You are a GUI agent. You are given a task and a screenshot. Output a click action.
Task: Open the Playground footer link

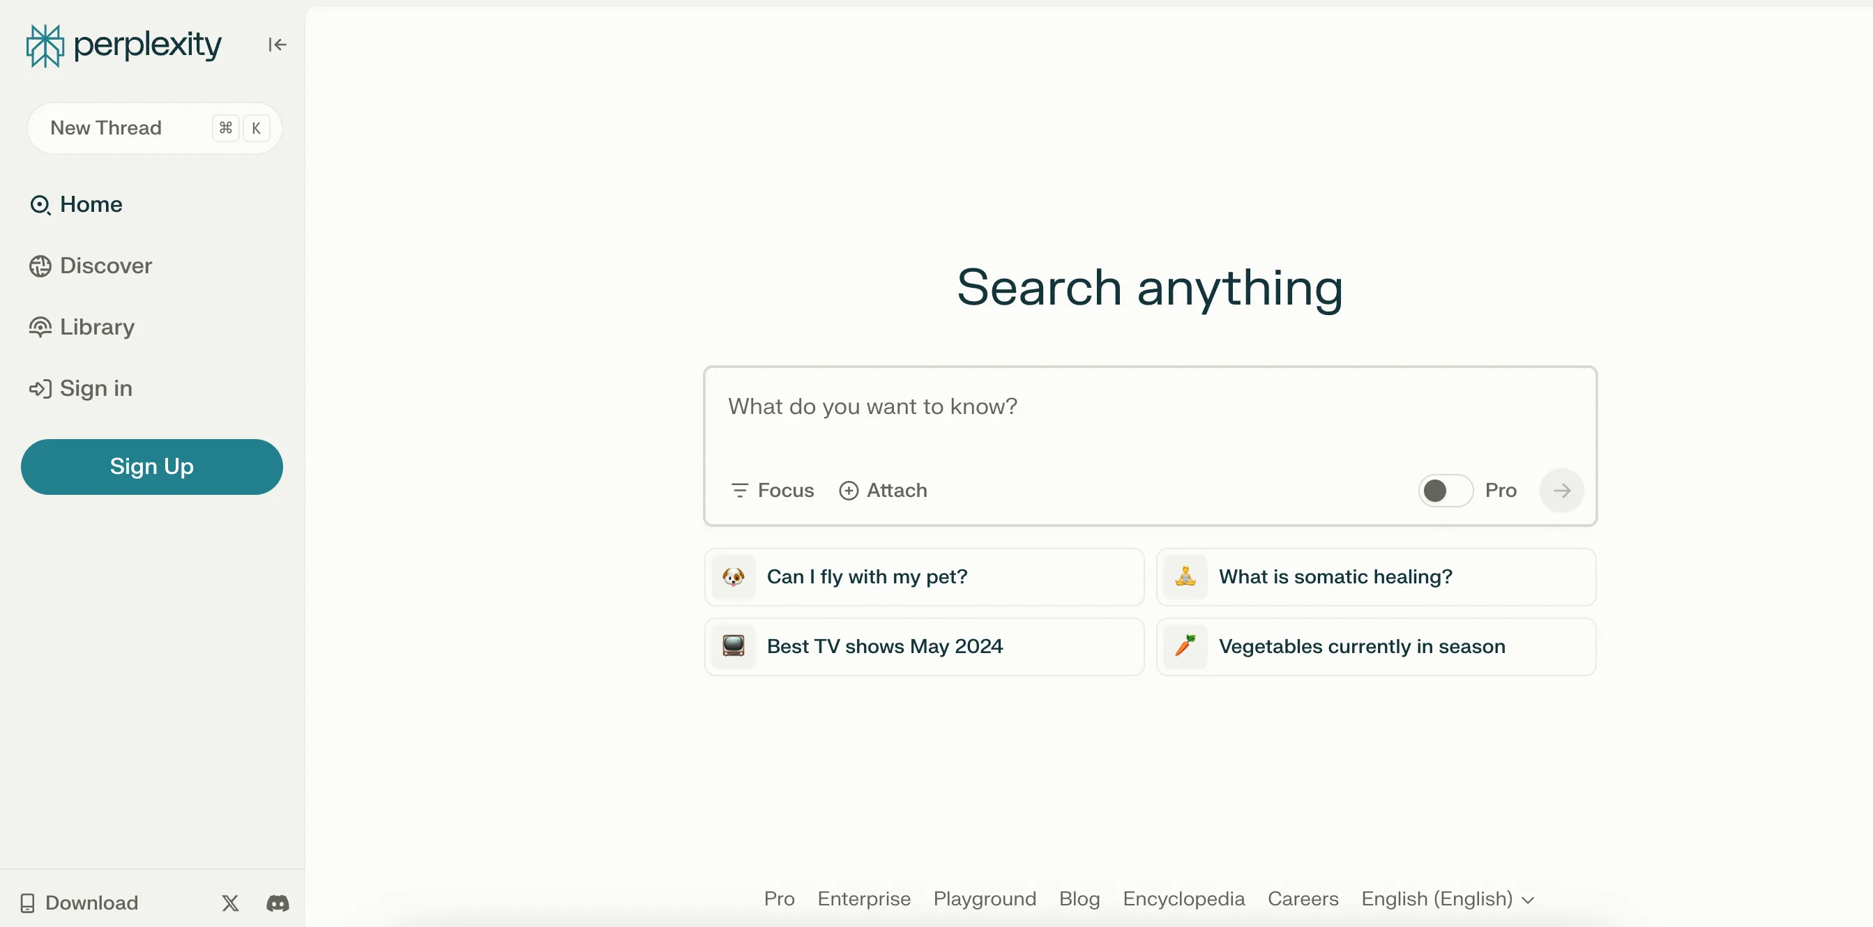pos(985,899)
